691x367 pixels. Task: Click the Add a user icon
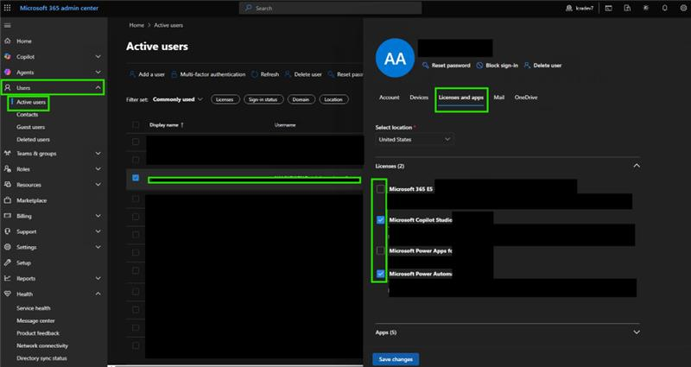(x=132, y=74)
